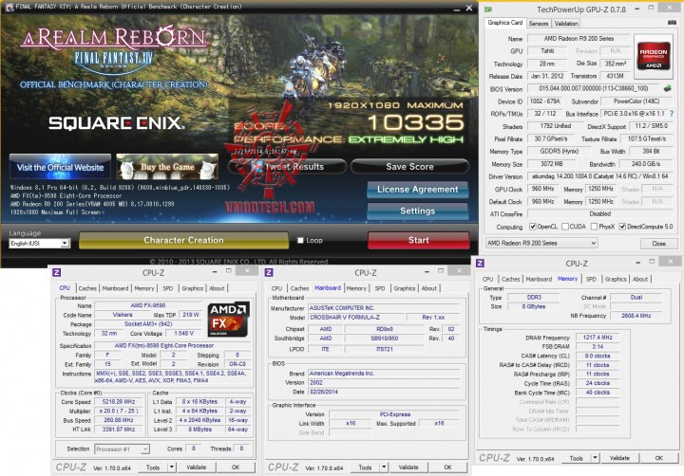Open the benchmark Settings button
This screenshot has height=476, width=684.
pos(417,211)
